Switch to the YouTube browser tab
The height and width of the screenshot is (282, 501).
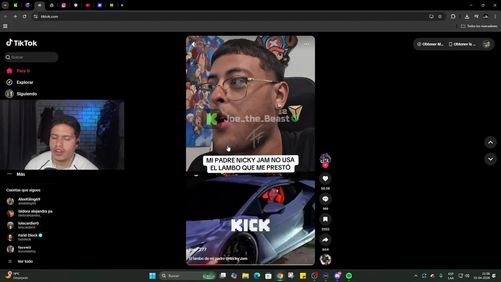(88, 5)
